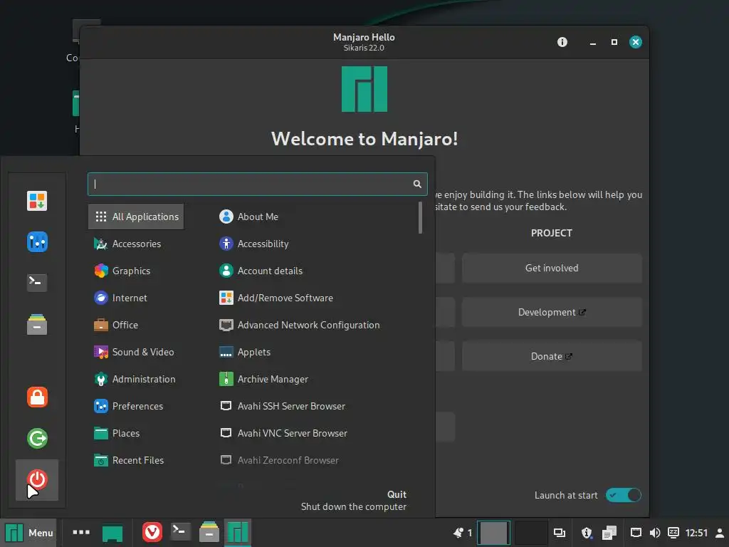This screenshot has width=729, height=547.
Task: Select the Administration category
Action: pos(135,379)
